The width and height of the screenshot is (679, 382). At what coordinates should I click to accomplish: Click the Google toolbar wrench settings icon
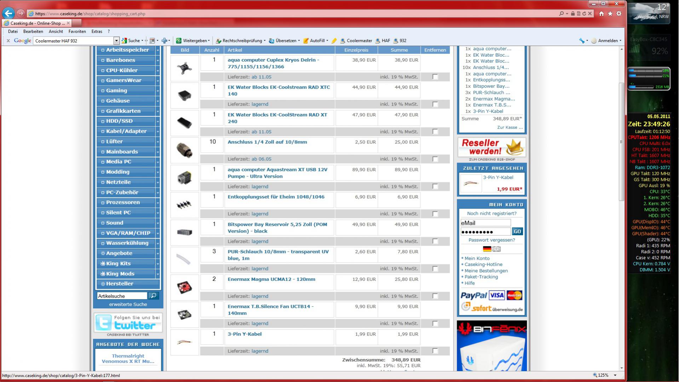tap(582, 41)
